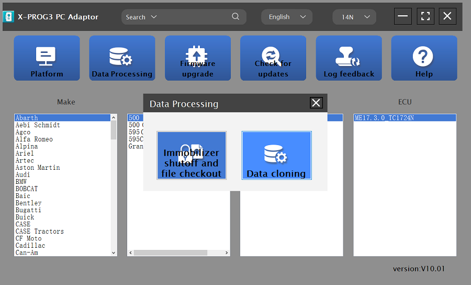This screenshot has height=285, width=471.
Task: Select ME17.3.0_TC1724N in ECU list
Action: (x=384, y=118)
